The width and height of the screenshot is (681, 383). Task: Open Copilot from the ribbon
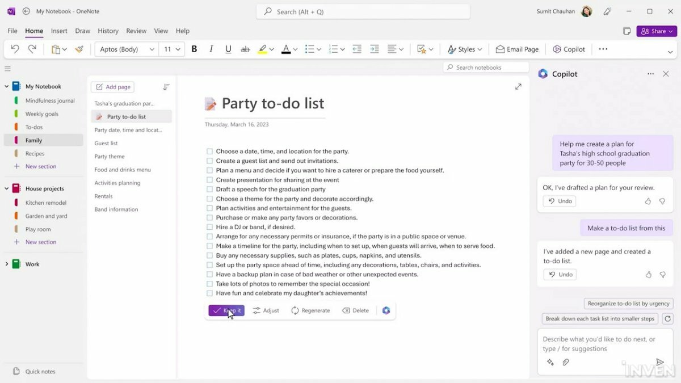(x=569, y=49)
